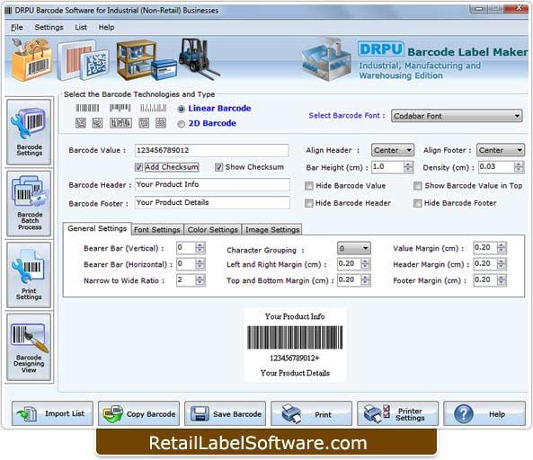Click the printer checklist icon on Printer Settings

pyautogui.click(x=377, y=413)
